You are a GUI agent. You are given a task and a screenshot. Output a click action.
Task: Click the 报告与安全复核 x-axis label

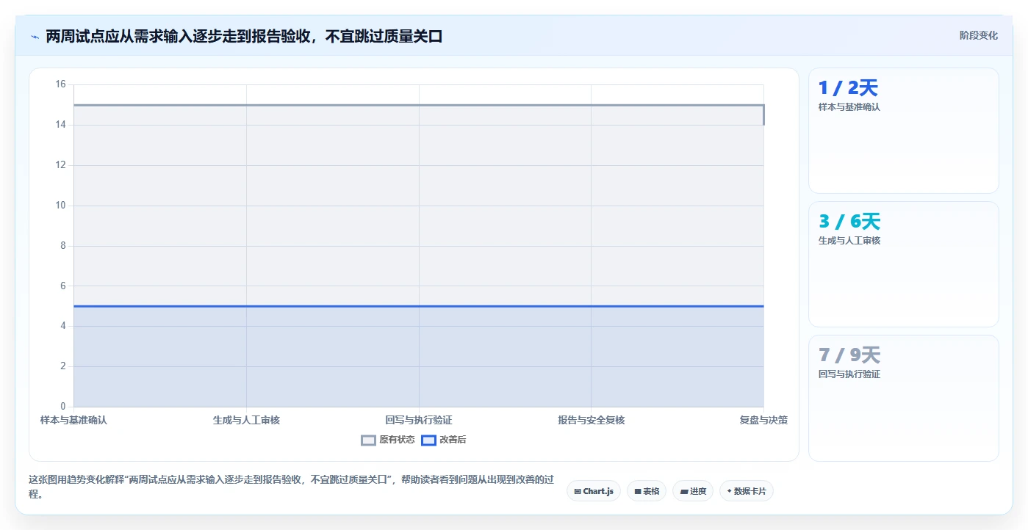pyautogui.click(x=592, y=420)
